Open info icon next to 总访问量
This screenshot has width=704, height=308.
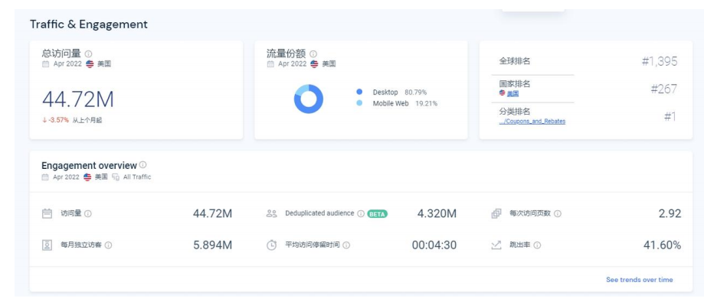[88, 53]
